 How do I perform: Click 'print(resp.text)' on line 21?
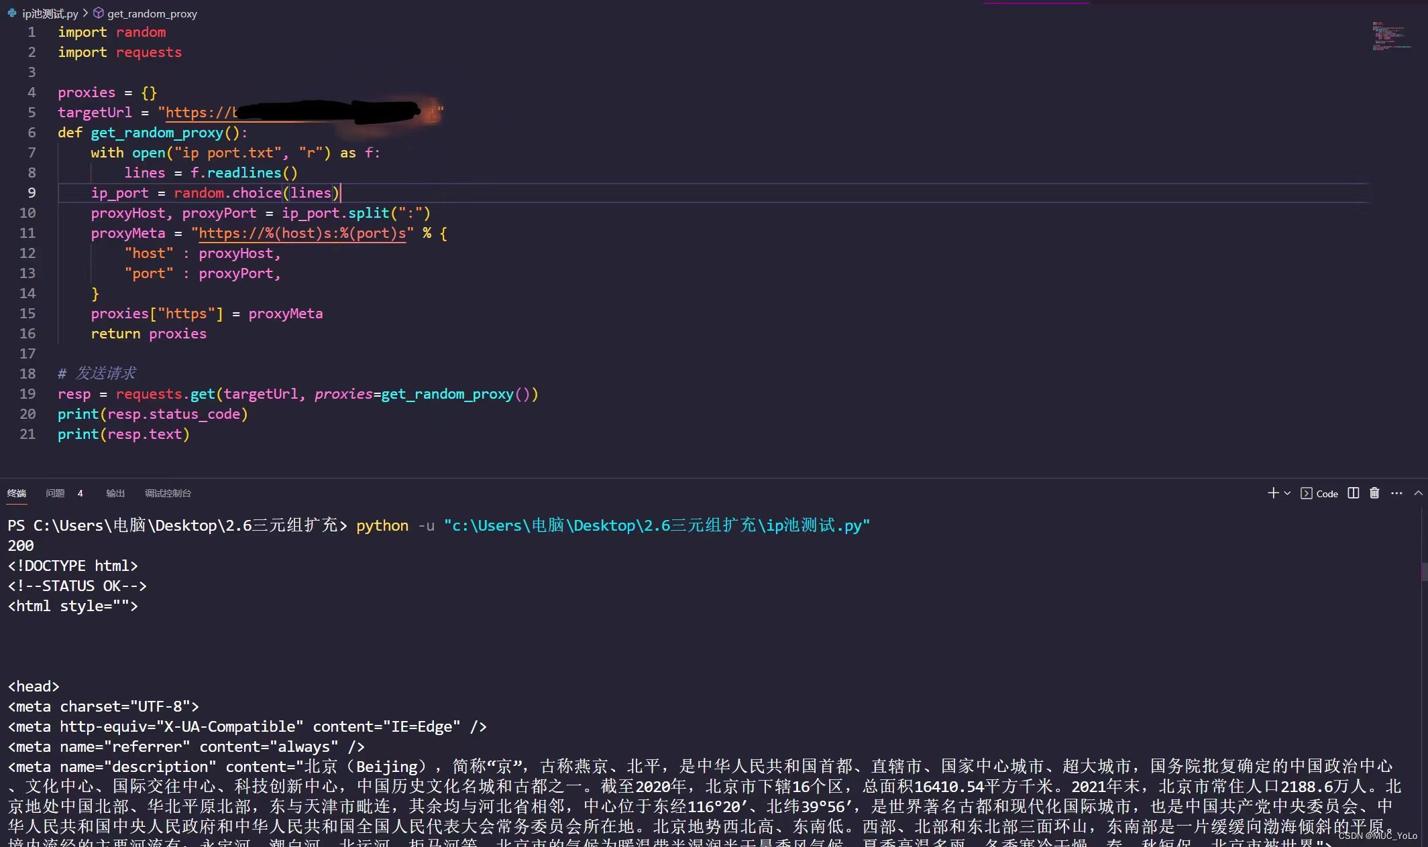coord(123,434)
